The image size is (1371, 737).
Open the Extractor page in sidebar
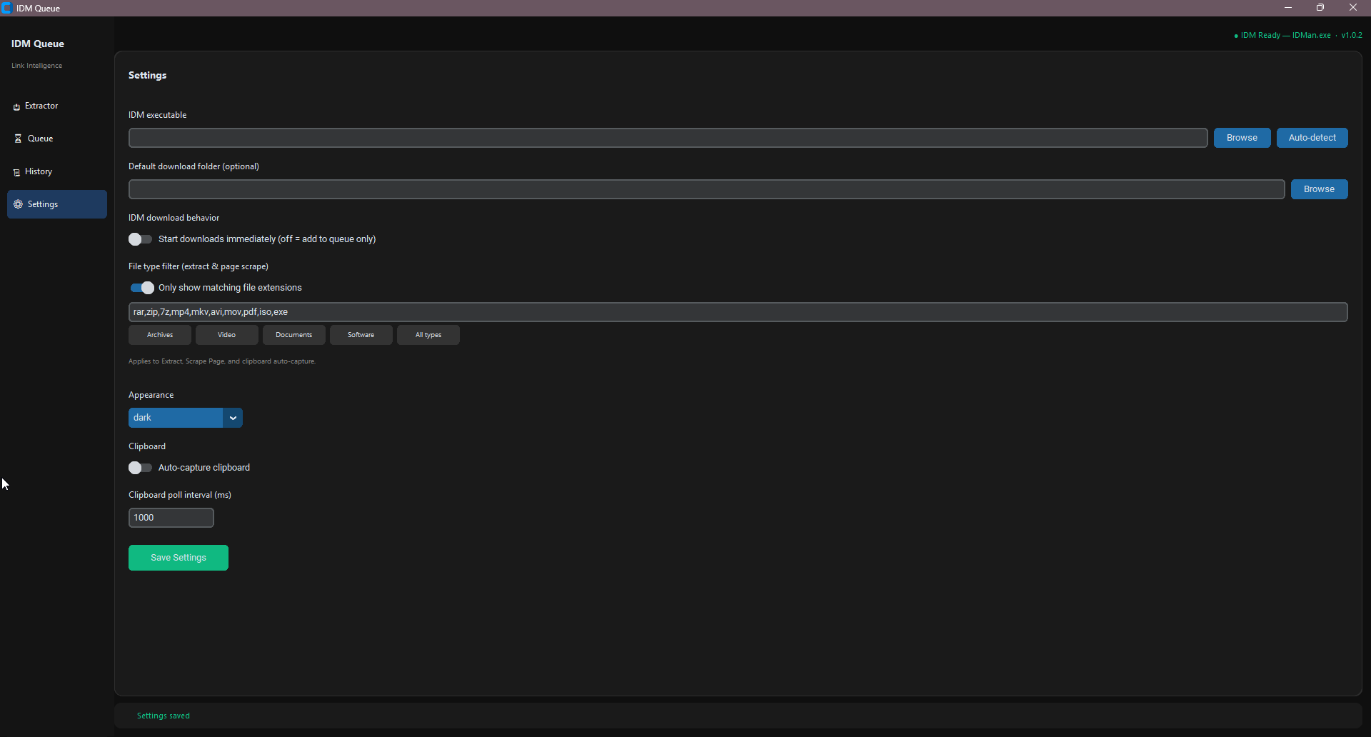(x=56, y=106)
